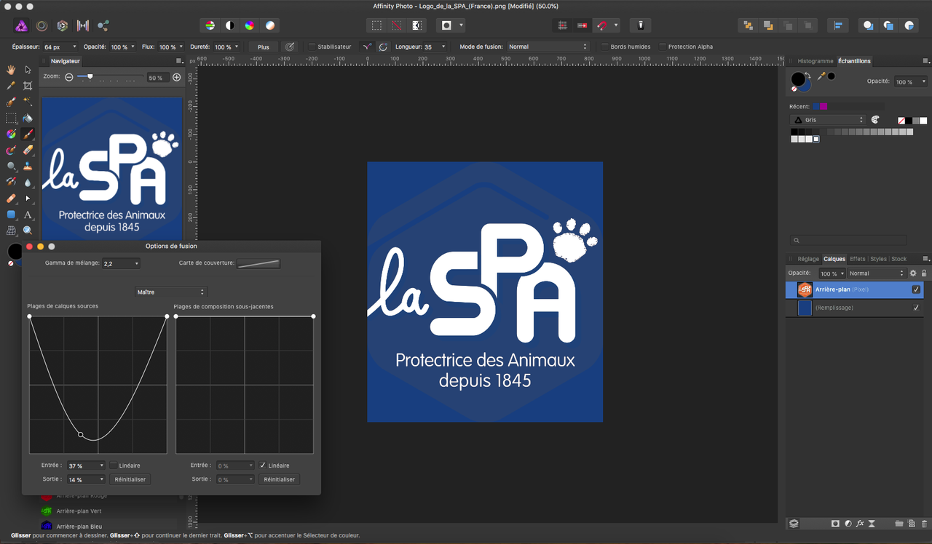Apply Auto White Balance from toolbar
The width and height of the screenshot is (932, 544).
270,25
